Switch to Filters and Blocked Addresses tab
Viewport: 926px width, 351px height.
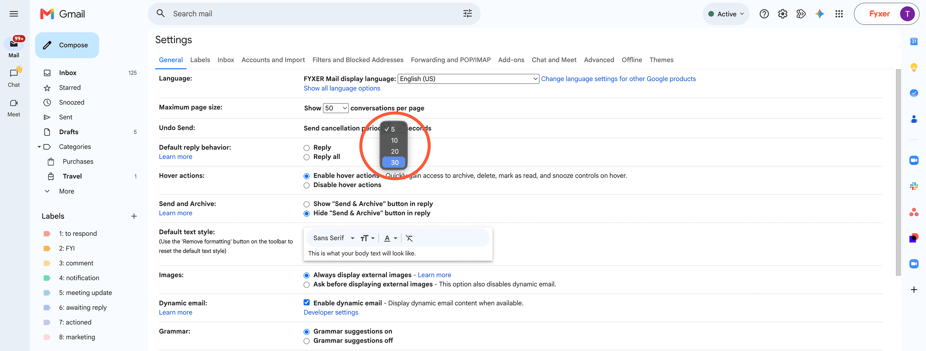pyautogui.click(x=358, y=60)
